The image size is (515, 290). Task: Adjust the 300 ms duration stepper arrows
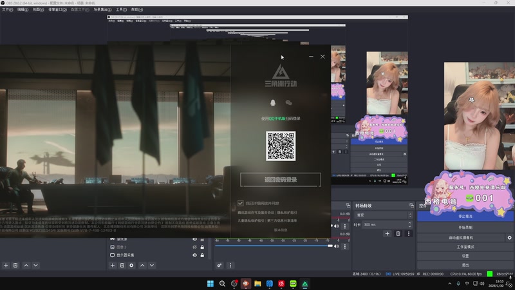coord(409,224)
